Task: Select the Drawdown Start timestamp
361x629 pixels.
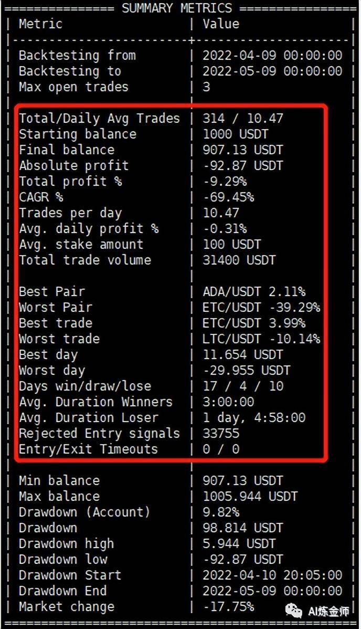Action: tap(272, 575)
